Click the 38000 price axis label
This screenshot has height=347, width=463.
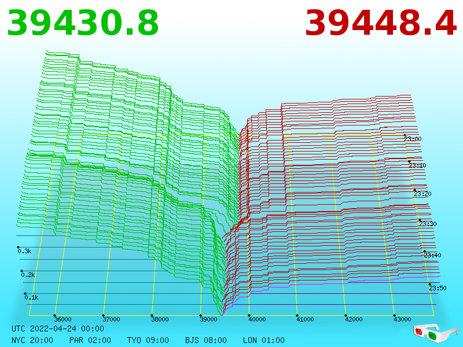coord(160,319)
